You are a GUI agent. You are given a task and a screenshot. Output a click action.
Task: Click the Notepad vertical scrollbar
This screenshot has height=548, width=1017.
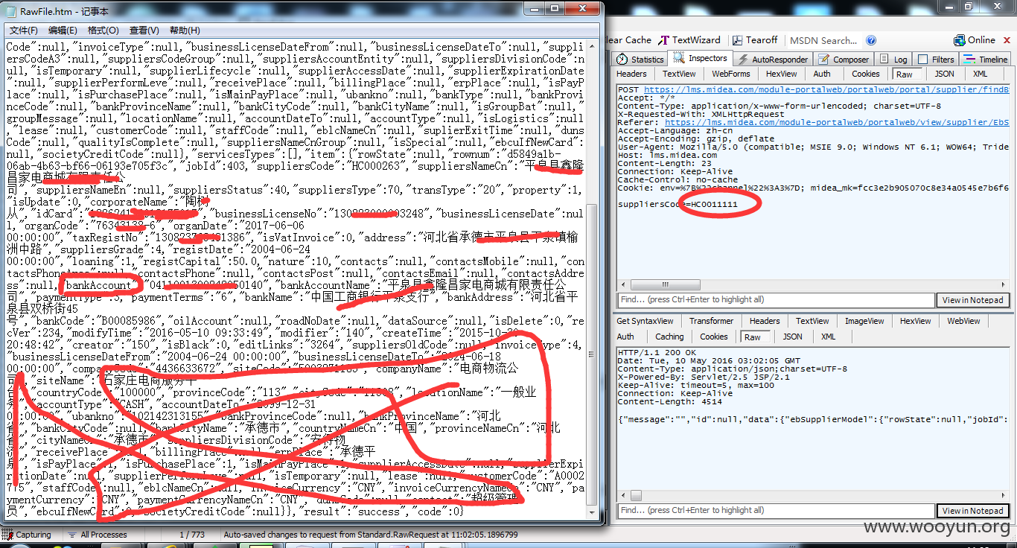592,279
